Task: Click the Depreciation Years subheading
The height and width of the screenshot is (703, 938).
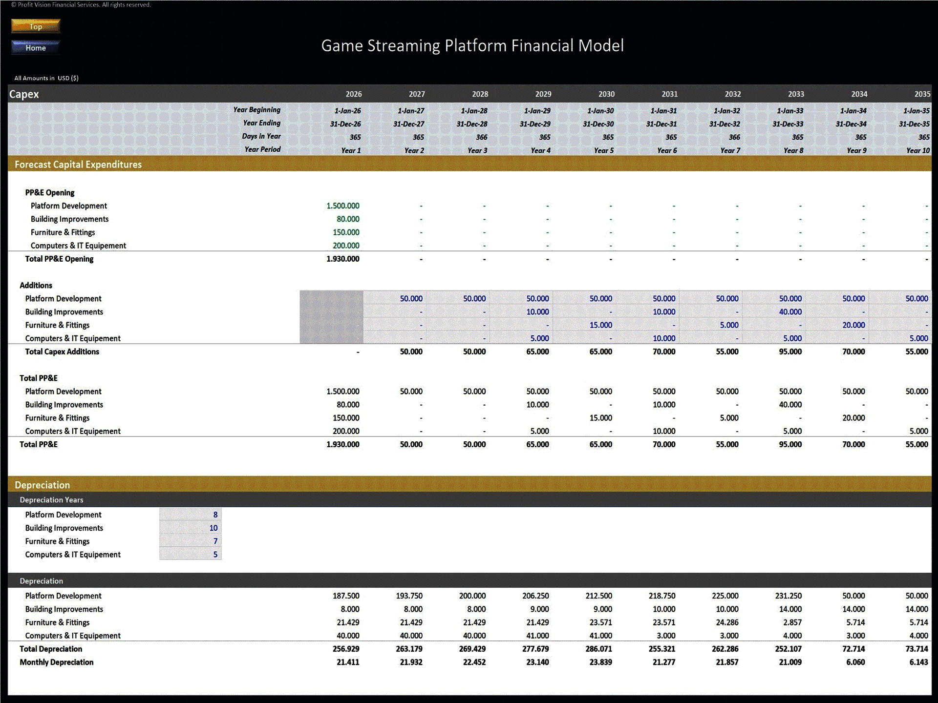Action: tap(51, 499)
